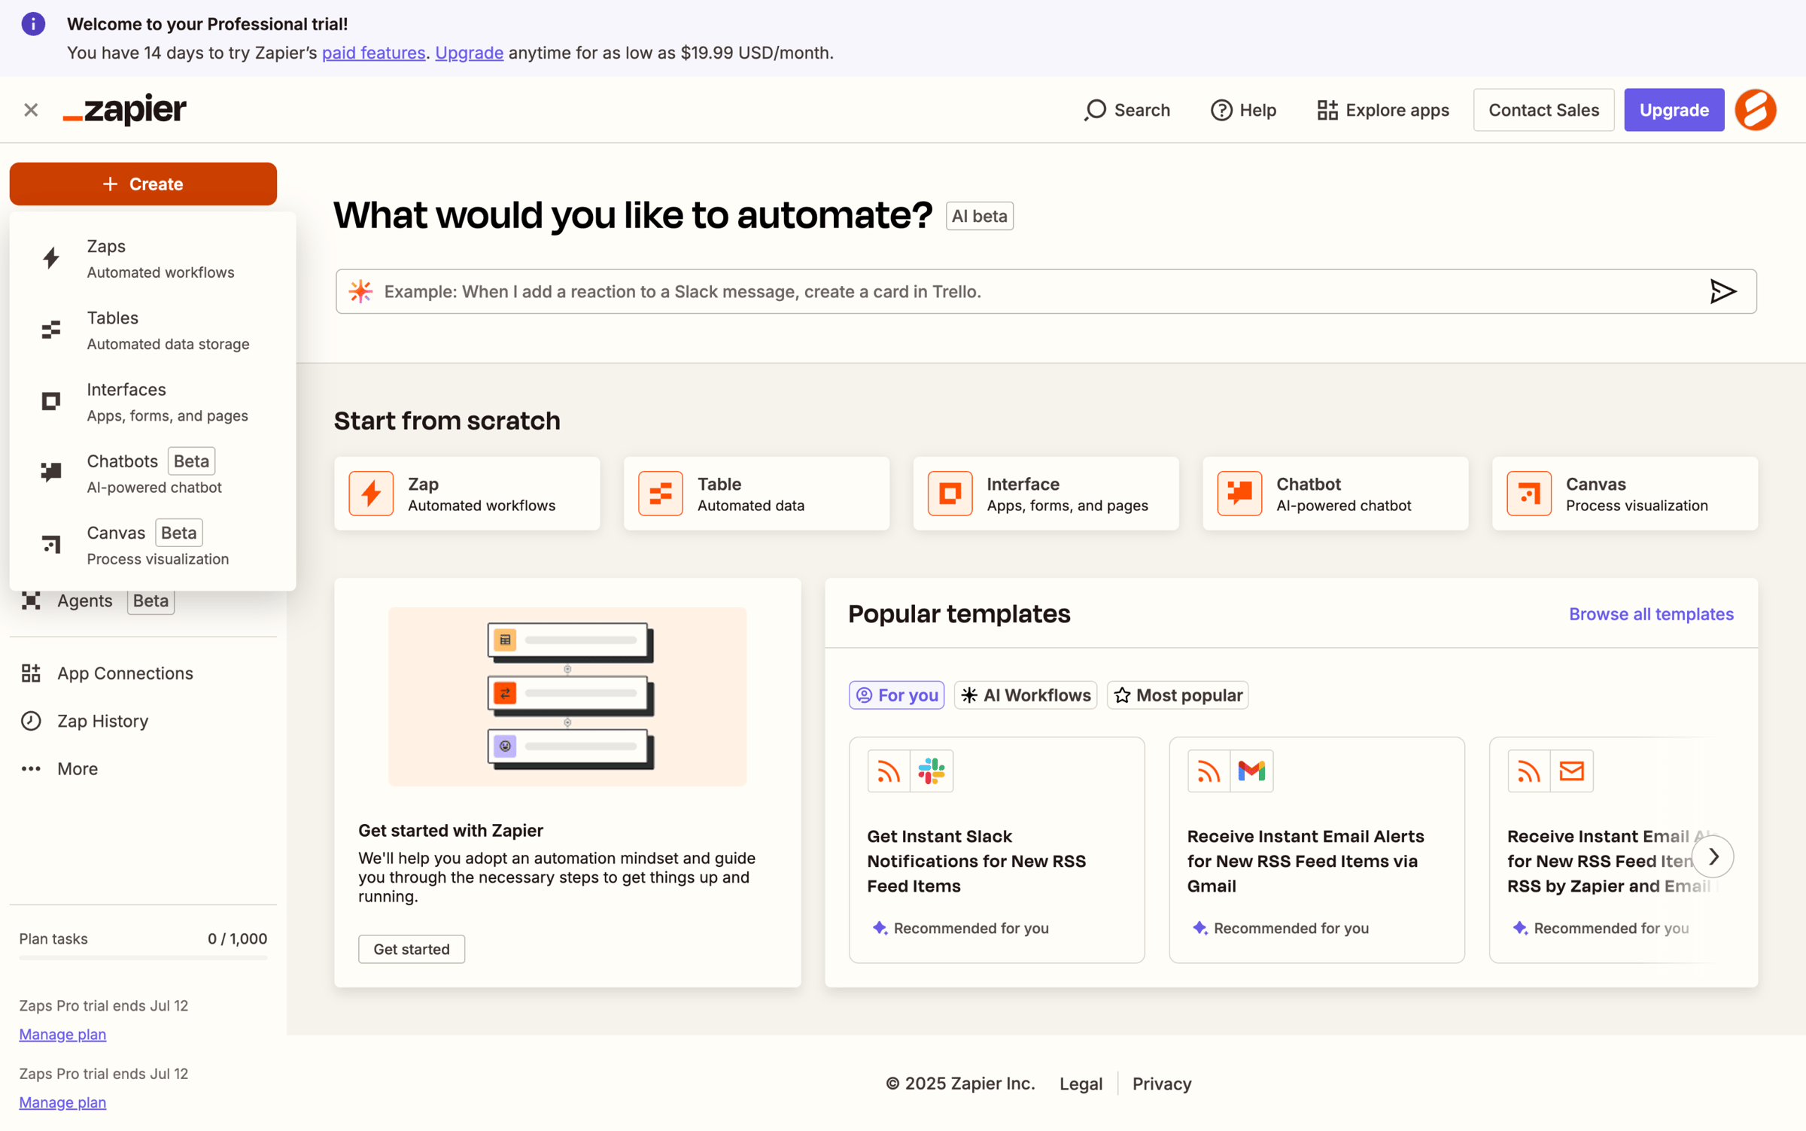Open the Privacy footer link
Image resolution: width=1806 pixels, height=1131 pixels.
pos(1162,1084)
